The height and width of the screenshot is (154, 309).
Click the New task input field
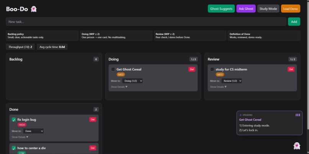(146, 22)
